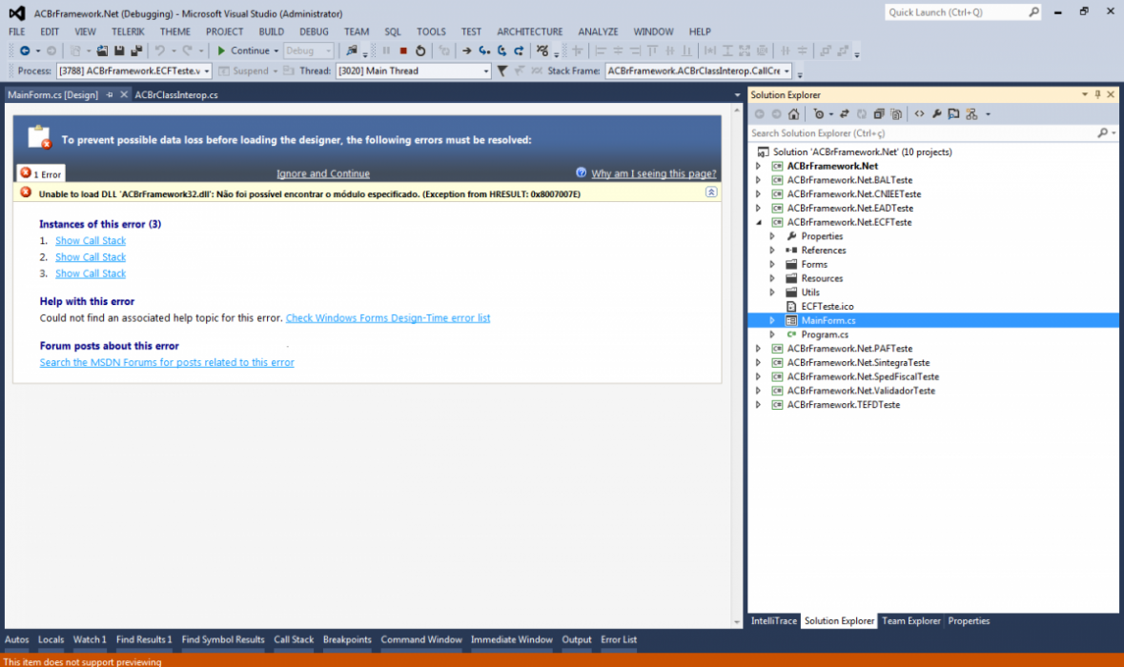Click in Search Solution Explorer field
Image resolution: width=1124 pixels, height=667 pixels.
click(x=921, y=133)
